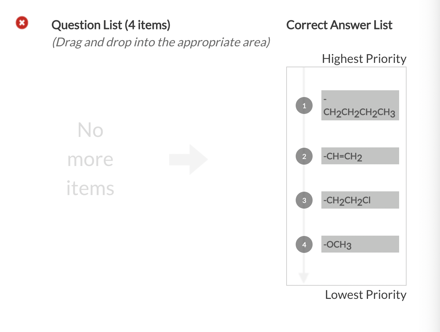Click the Correct Answer List heading

pyautogui.click(x=339, y=25)
